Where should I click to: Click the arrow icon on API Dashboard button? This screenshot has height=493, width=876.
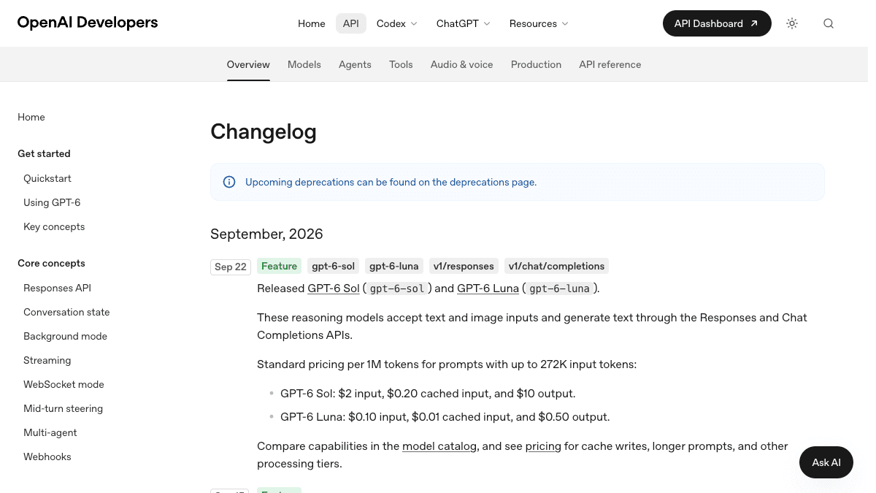coord(754,23)
